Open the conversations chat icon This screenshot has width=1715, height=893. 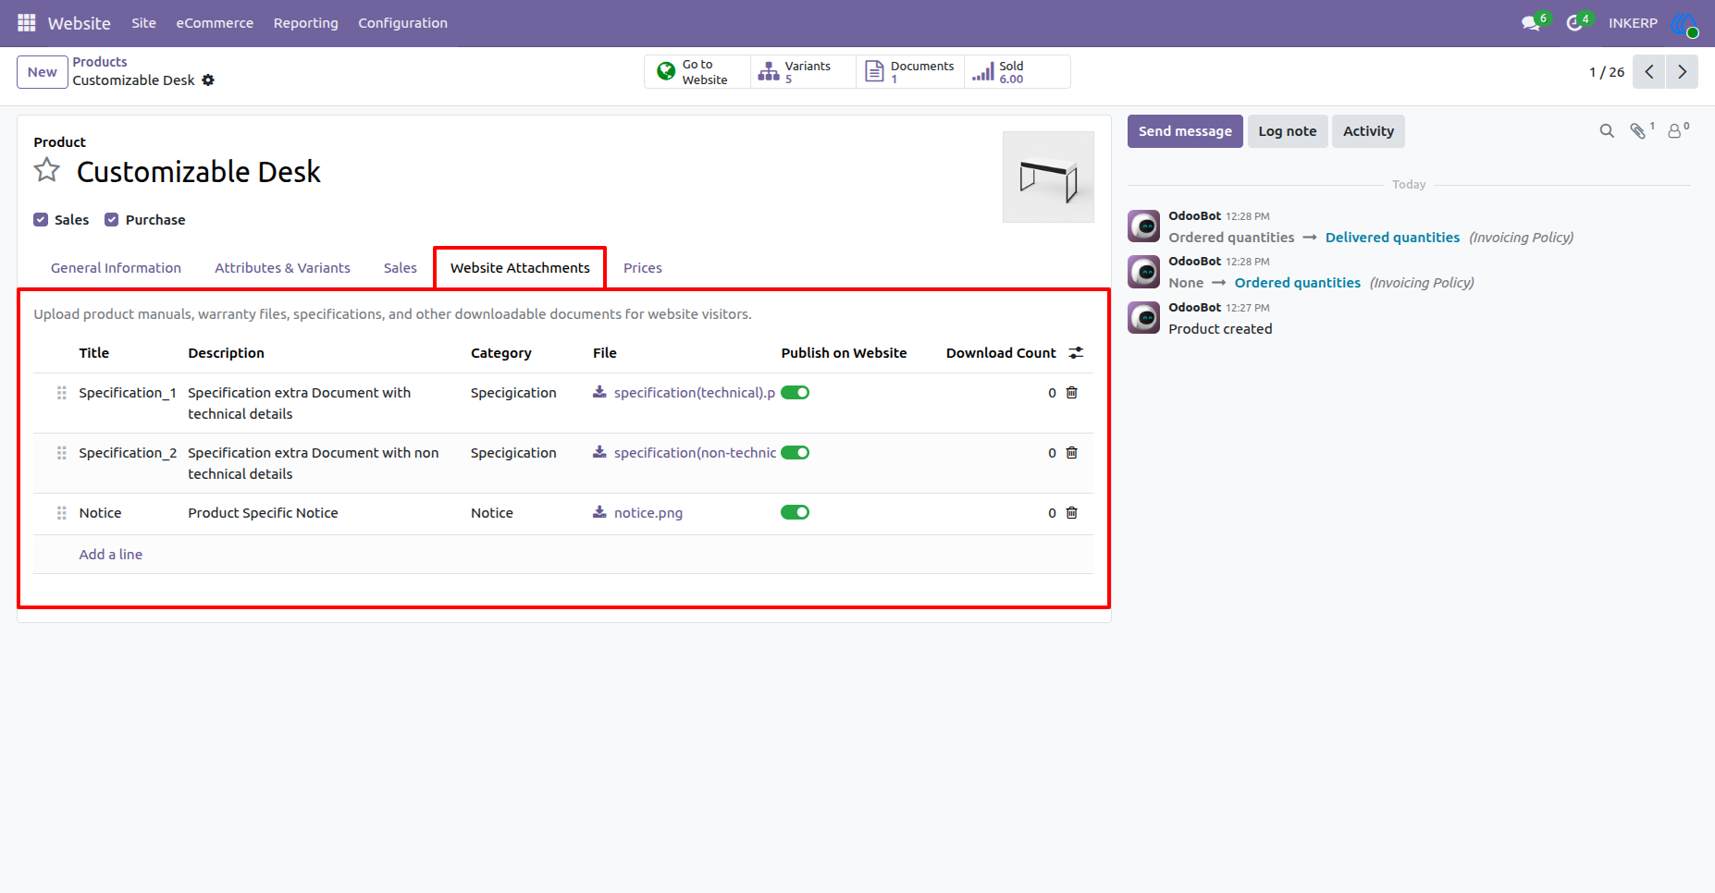pos(1531,23)
